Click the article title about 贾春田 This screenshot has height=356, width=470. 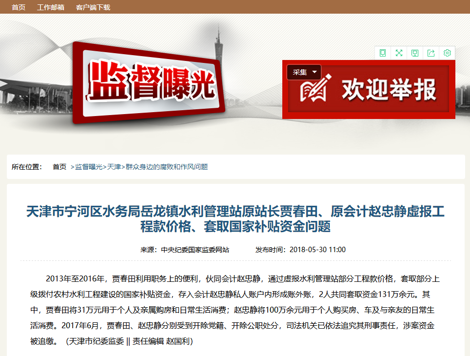point(235,218)
